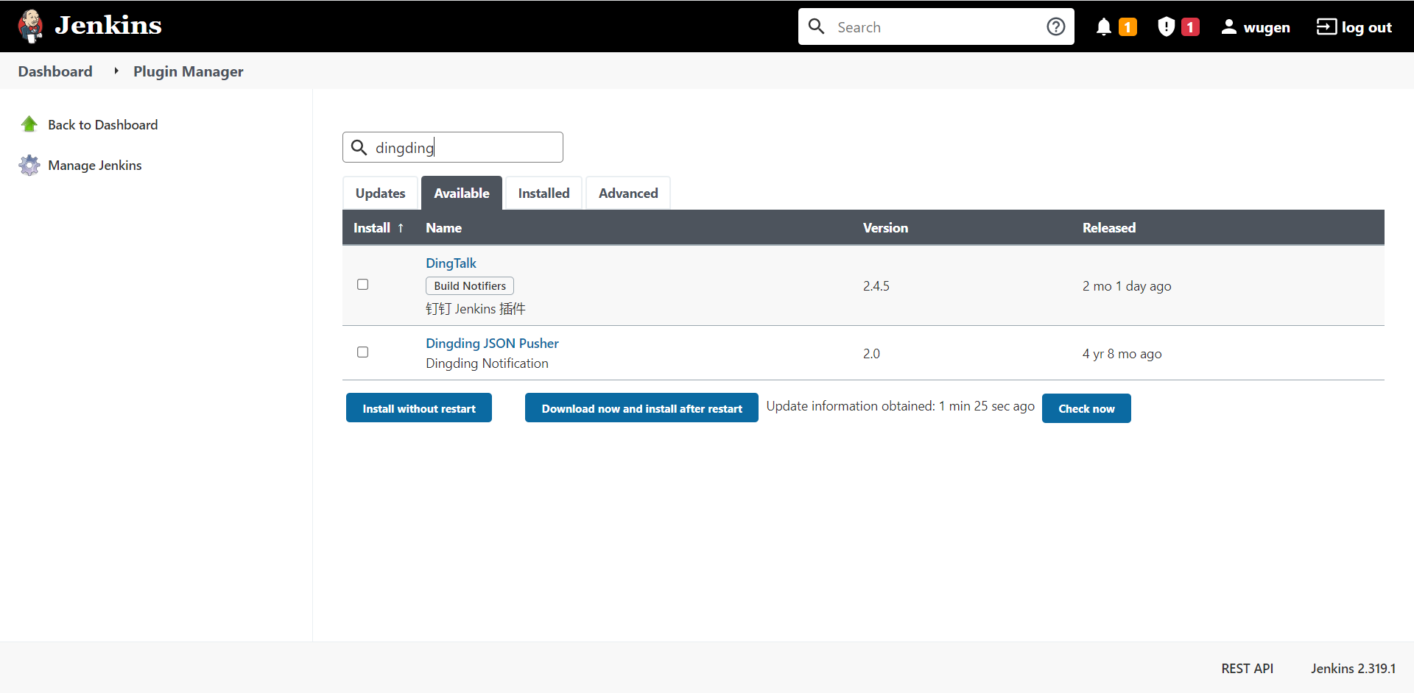The image size is (1414, 693).
Task: Click the green Back to Dashboard arrow icon
Action: tap(29, 124)
